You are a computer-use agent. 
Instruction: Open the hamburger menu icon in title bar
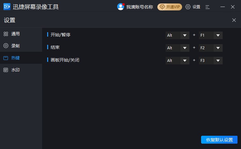pos(207,7)
